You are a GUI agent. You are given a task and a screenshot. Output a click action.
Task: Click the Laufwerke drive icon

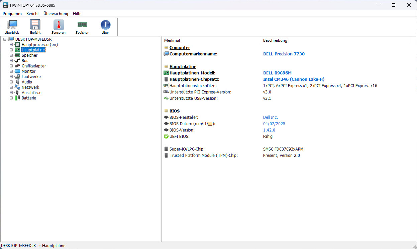point(17,77)
